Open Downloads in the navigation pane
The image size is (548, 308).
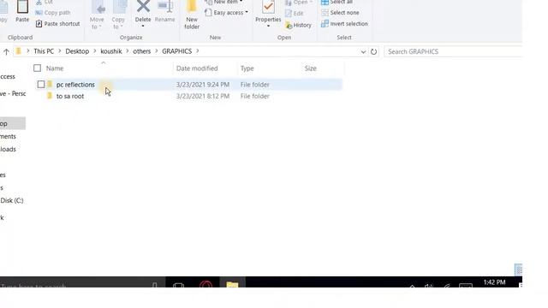(8, 149)
